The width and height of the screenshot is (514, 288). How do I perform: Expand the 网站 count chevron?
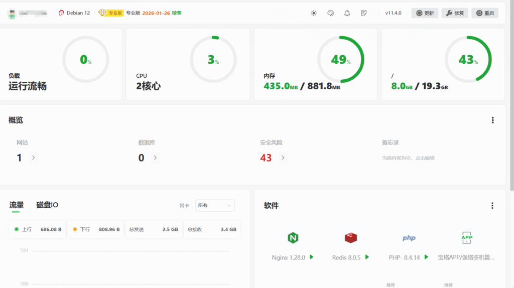point(33,158)
